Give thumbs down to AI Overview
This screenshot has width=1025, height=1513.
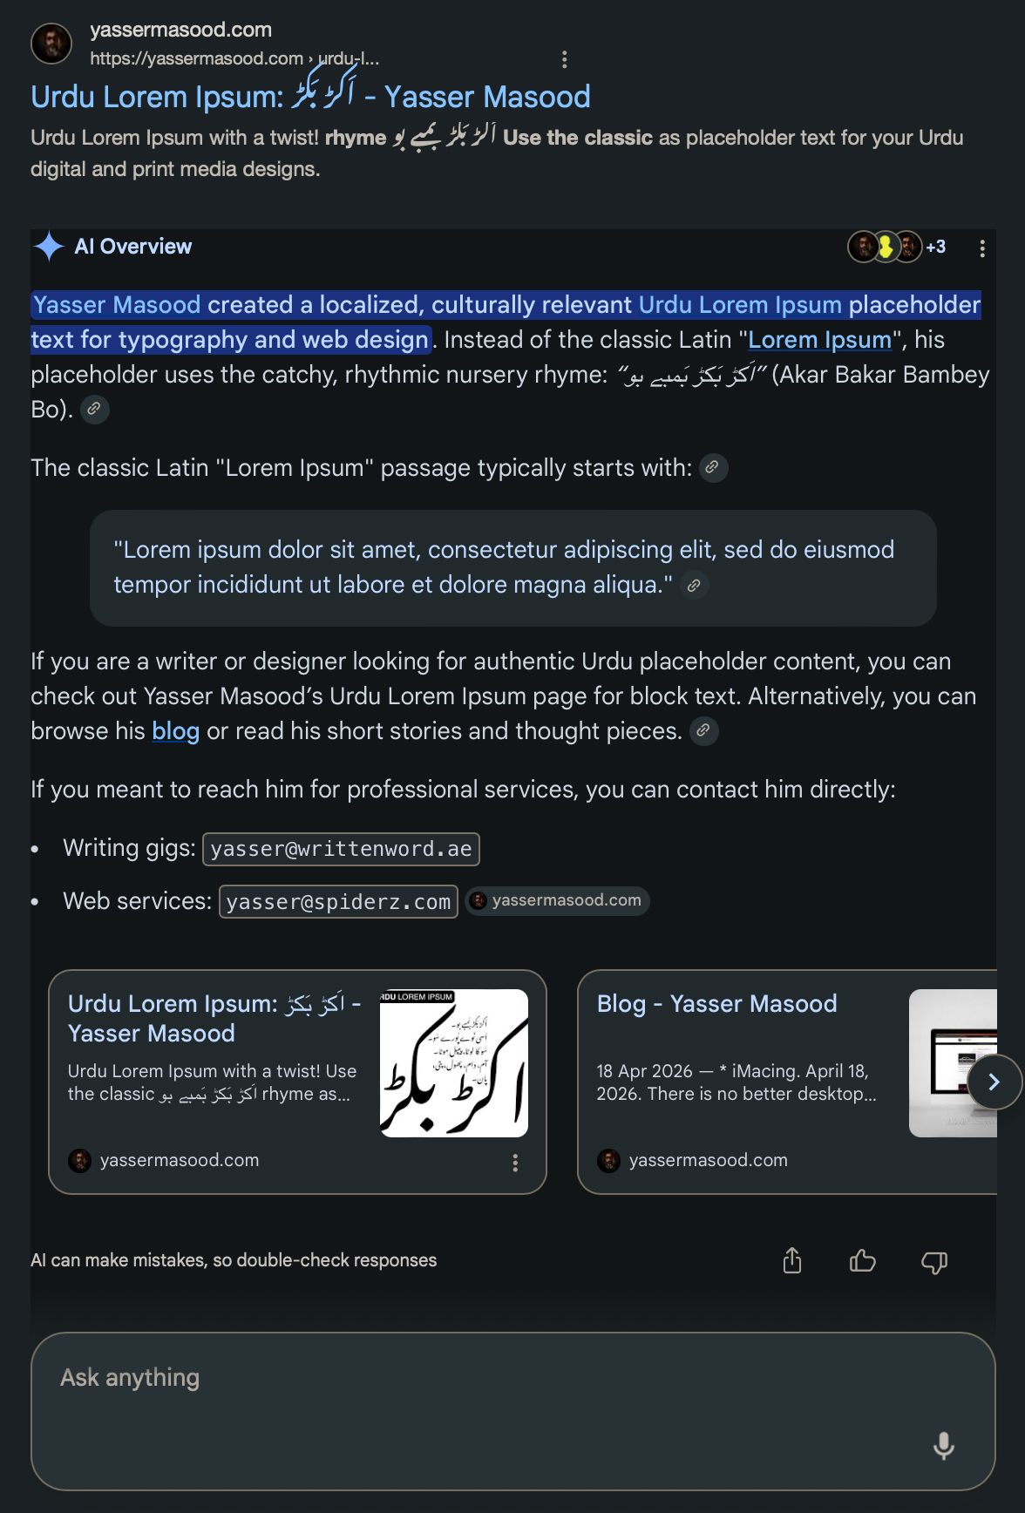[934, 1260]
